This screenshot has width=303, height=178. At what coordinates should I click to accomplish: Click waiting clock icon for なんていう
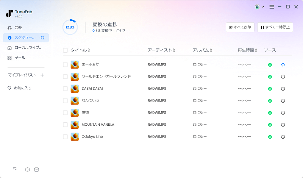click(x=283, y=101)
